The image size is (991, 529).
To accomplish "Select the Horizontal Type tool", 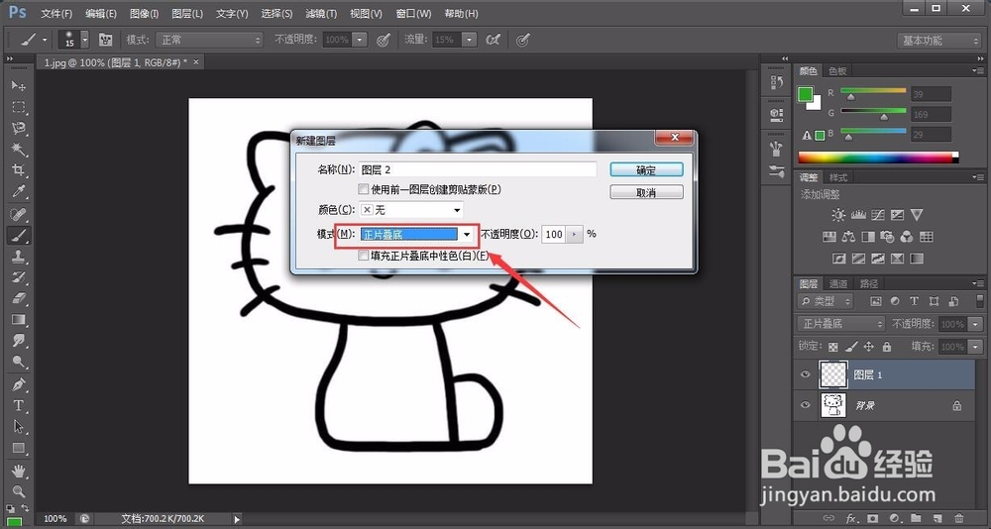I will click(x=18, y=406).
